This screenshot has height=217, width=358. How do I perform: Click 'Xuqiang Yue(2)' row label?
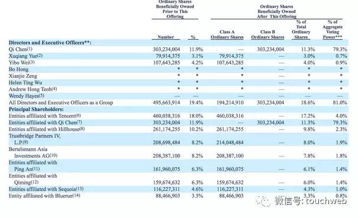coord(25,56)
